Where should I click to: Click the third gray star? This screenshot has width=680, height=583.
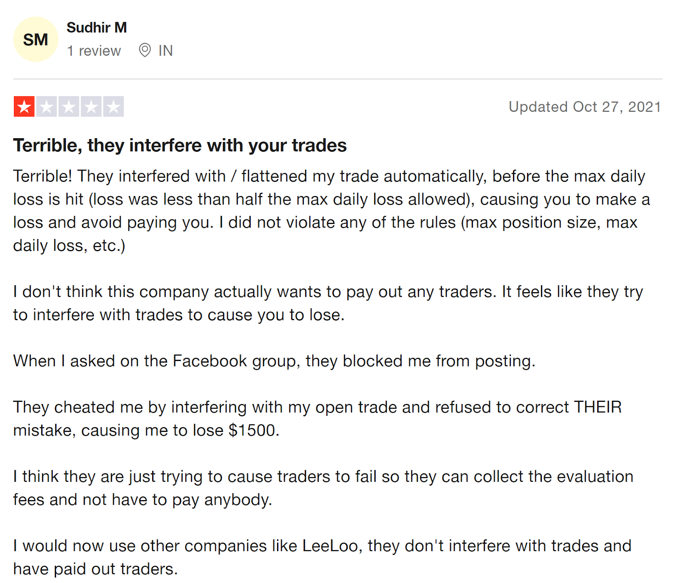coord(69,106)
